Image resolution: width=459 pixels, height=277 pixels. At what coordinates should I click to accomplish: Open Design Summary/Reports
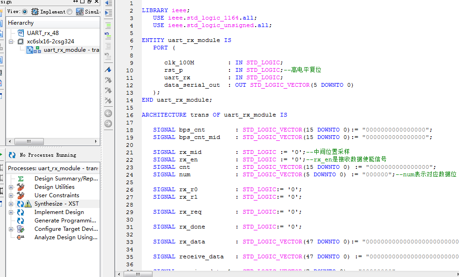pos(66,179)
